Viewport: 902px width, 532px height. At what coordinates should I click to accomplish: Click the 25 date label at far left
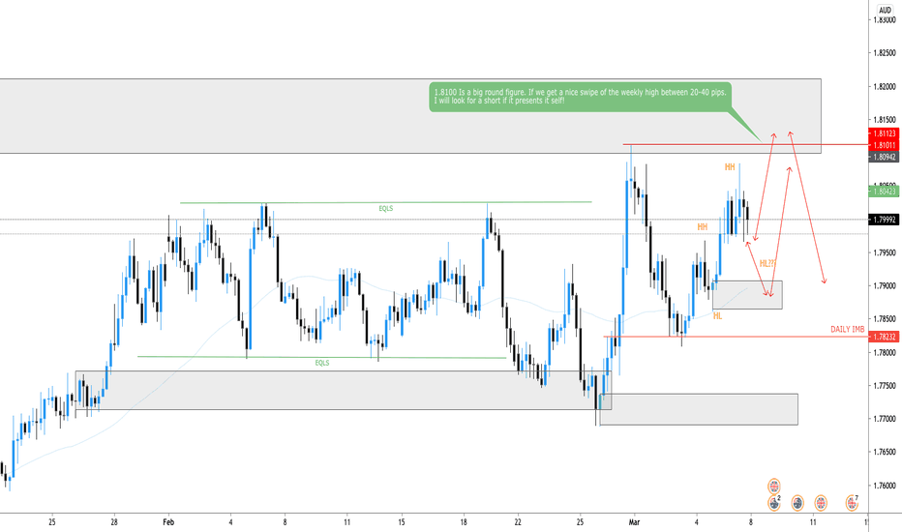coord(52,522)
